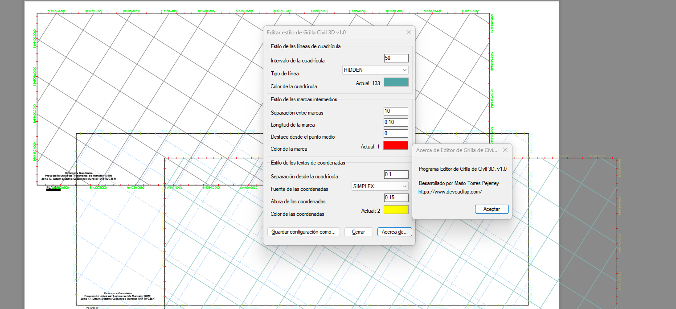This screenshot has height=309, width=676.
Task: Click the PLANTA label in the drawing
Action: [92, 307]
